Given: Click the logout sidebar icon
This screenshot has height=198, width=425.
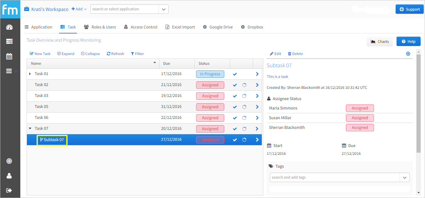Looking at the screenshot, I should coord(9,190).
